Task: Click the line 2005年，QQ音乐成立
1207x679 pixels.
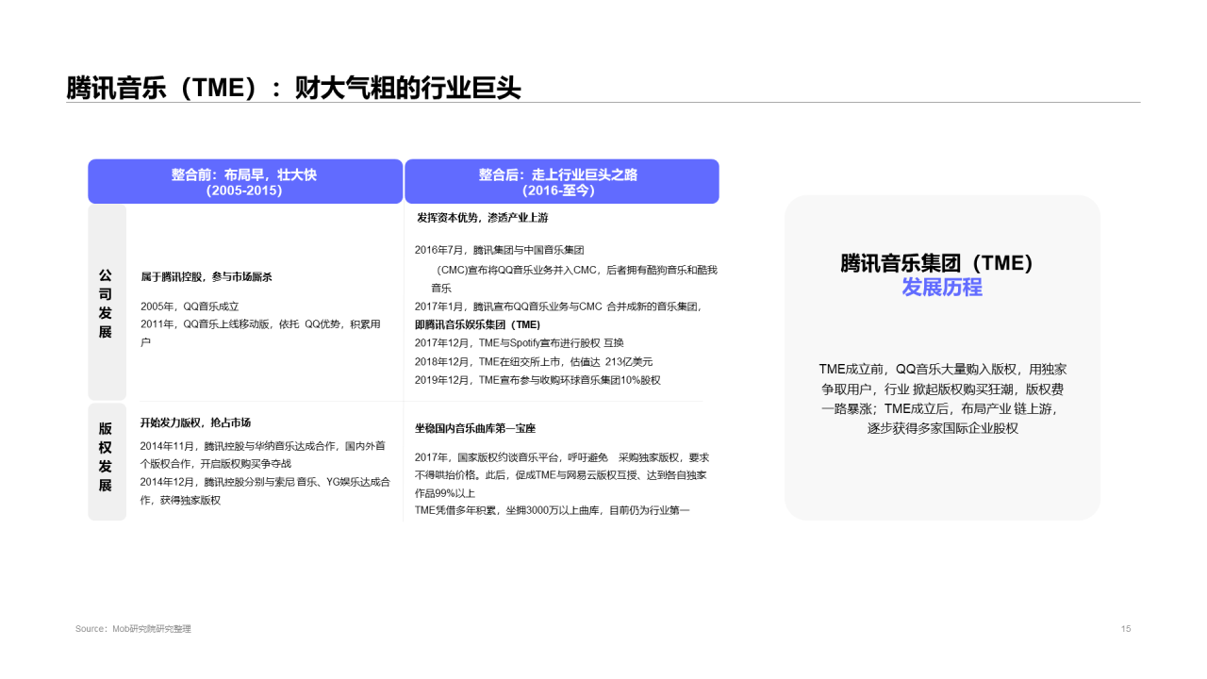Action: point(190,306)
